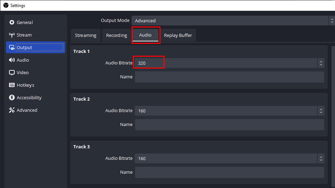
Task: Go to Audio settings in sidebar
Action: (x=36, y=60)
